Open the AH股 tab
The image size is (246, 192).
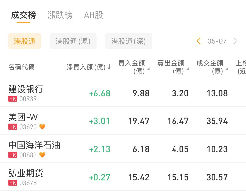click(93, 15)
